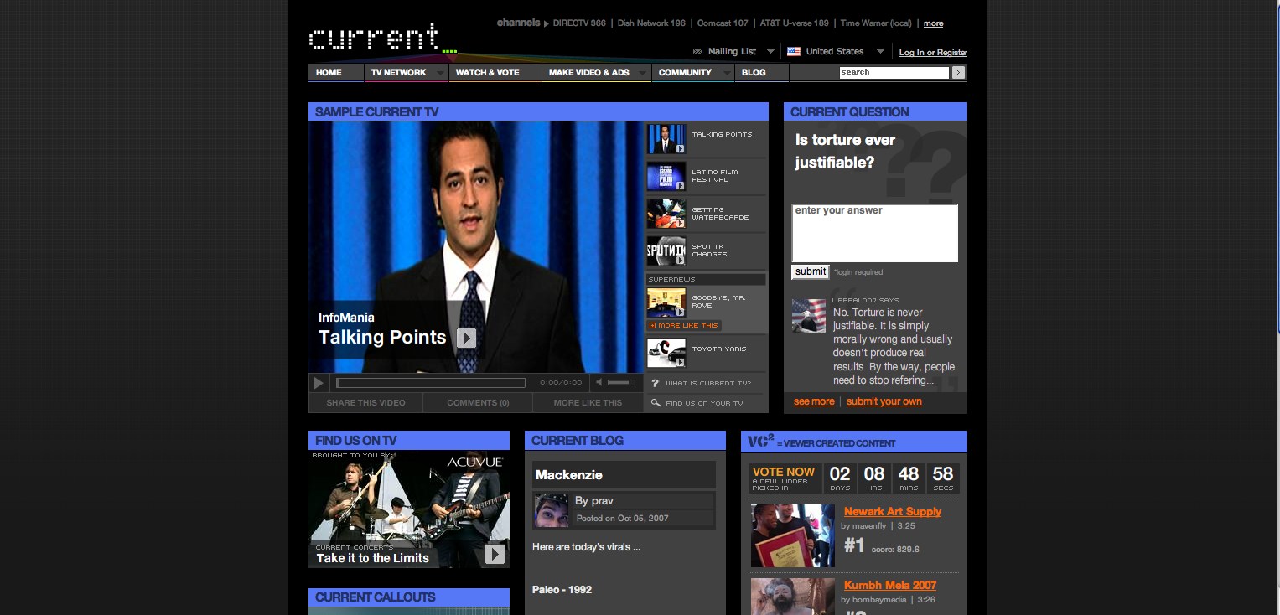
Task: Adjust the video volume slider
Action: tap(621, 383)
